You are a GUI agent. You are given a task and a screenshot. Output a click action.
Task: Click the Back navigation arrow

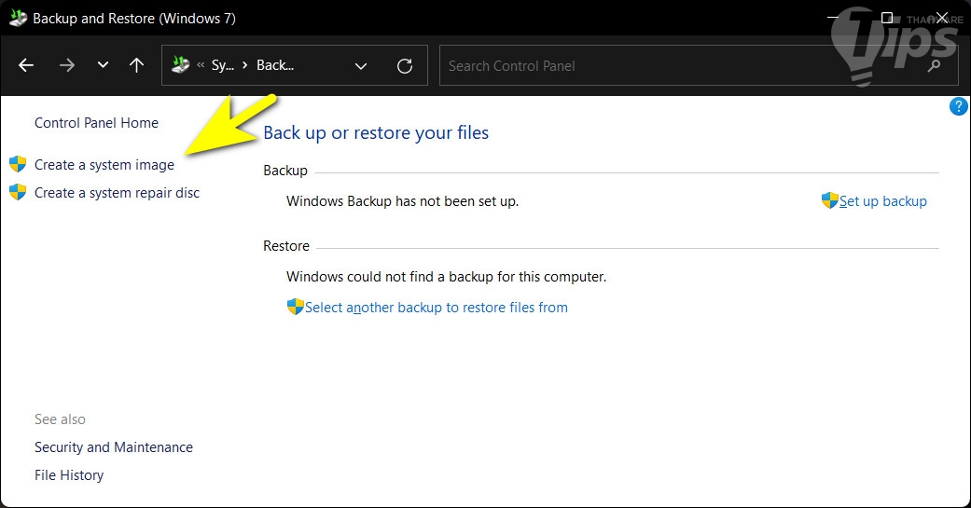[x=26, y=65]
